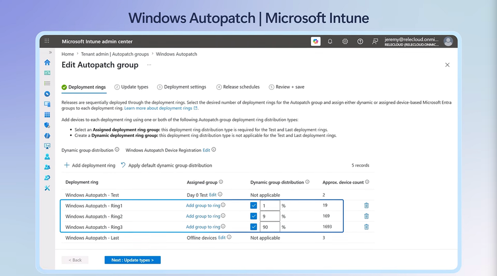
Task: Delete the Windows Autopatch - Ring2 row
Action: [367, 216]
